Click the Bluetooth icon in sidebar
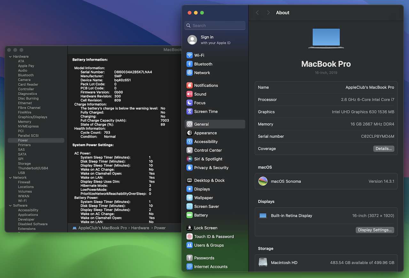The image size is (409, 278). click(x=189, y=64)
